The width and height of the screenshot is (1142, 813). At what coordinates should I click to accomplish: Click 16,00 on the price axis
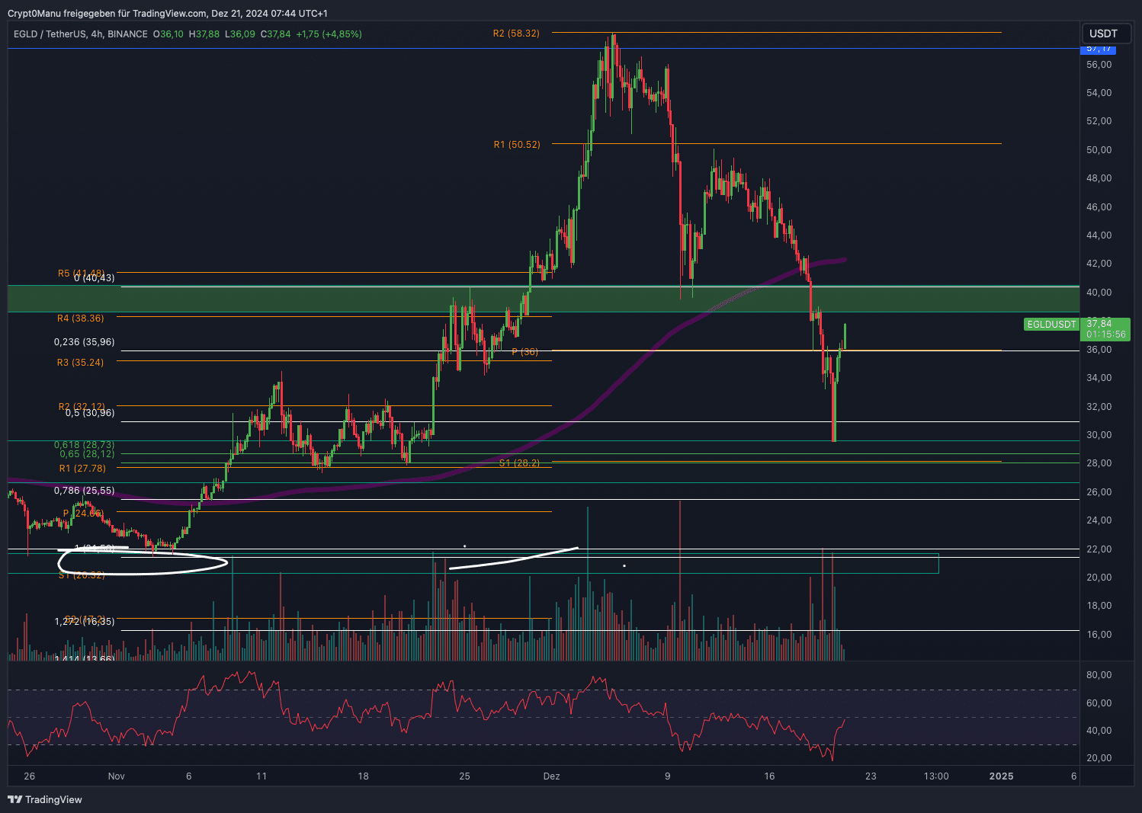tap(1099, 635)
